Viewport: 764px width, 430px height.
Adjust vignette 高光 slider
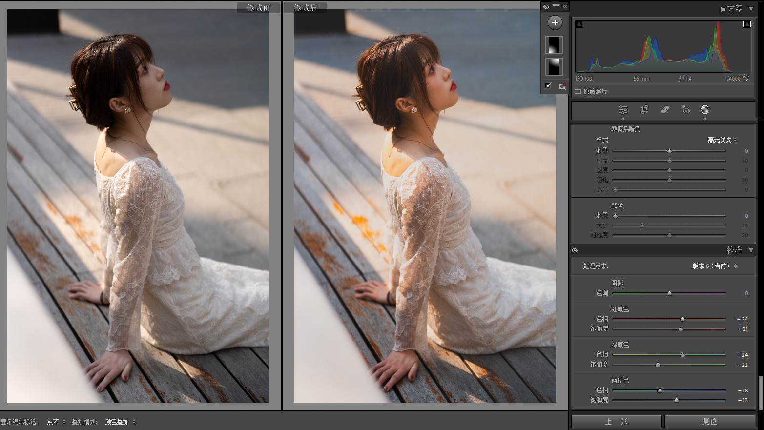669,190
